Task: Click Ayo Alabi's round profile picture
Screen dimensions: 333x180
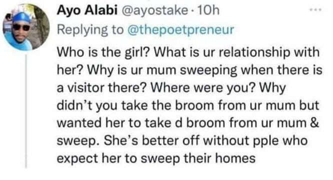Action: [x=26, y=26]
